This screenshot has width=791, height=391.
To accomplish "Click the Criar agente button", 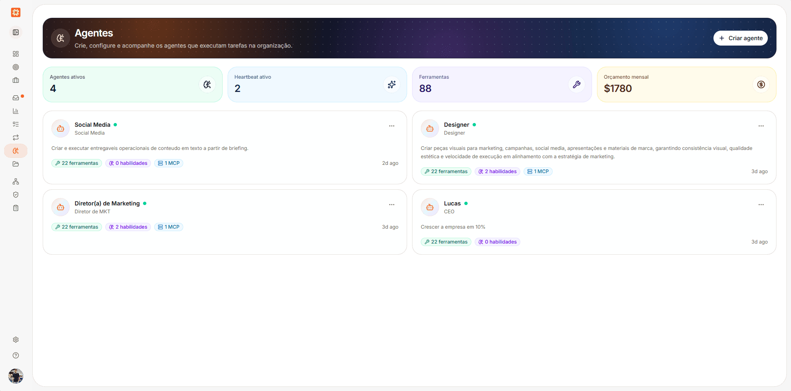I will point(740,38).
